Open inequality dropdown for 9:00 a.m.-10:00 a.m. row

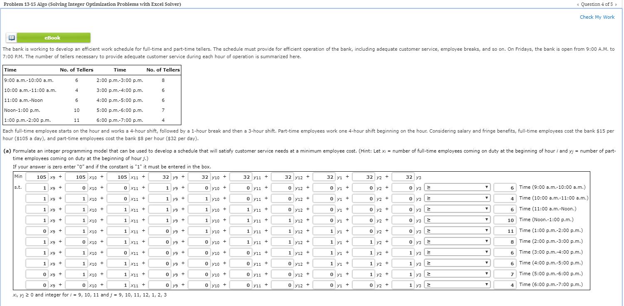click(x=457, y=188)
